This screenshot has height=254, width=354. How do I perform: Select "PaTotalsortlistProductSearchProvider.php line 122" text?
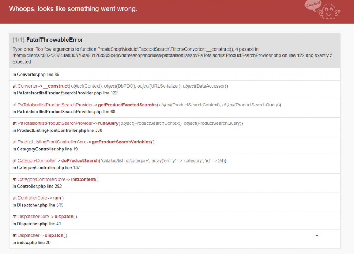point(67,93)
